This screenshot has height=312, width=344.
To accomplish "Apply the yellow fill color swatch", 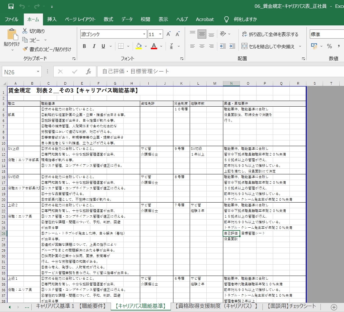I will pos(139,46).
